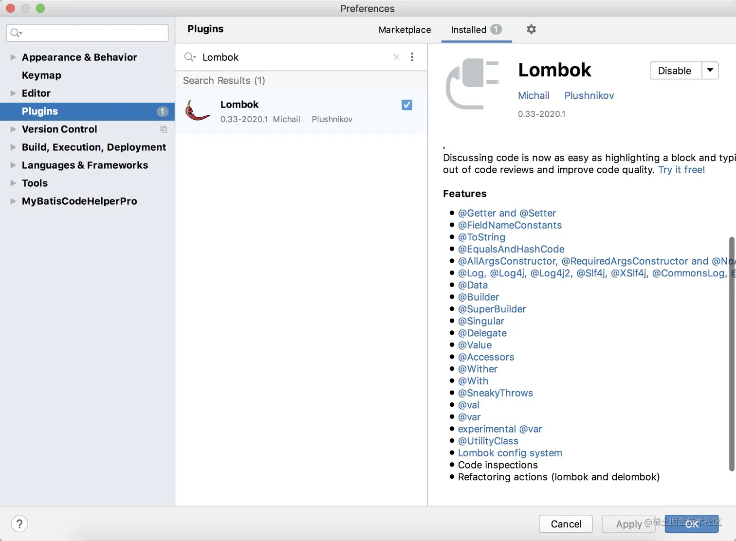This screenshot has width=736, height=541.
Task: Open the @Accessors feature link
Action: [x=486, y=357]
